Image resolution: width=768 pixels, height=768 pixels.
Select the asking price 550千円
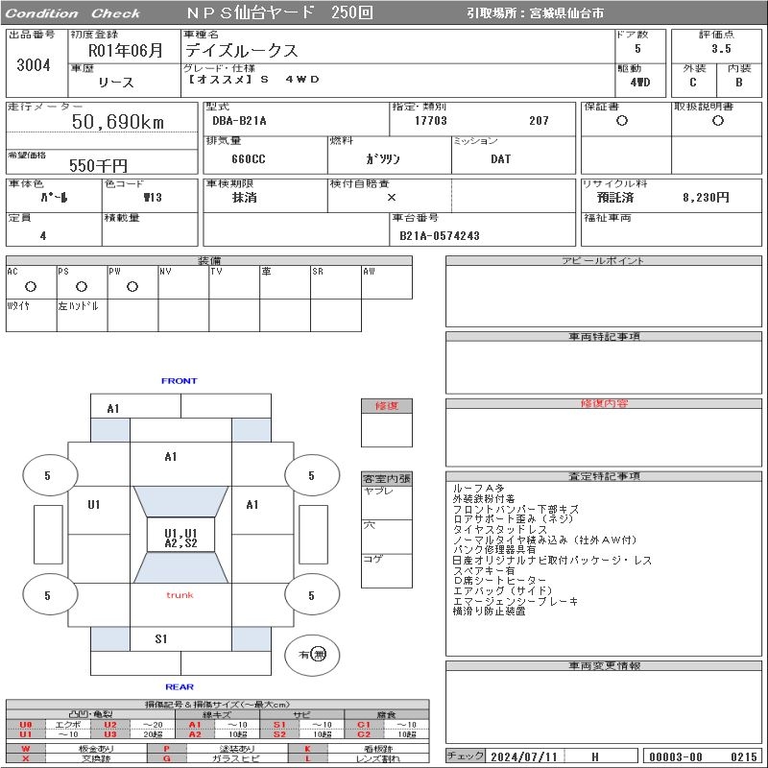[98, 165]
